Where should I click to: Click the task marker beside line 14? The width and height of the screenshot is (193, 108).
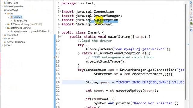pos(55,57)
